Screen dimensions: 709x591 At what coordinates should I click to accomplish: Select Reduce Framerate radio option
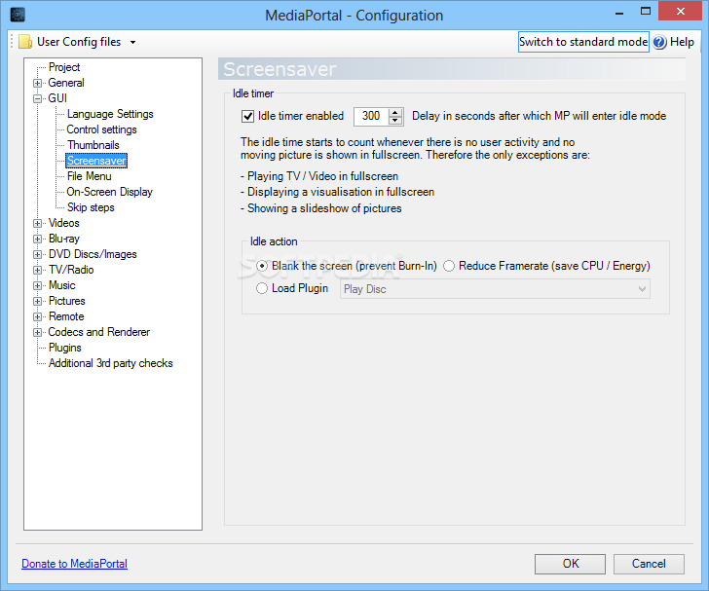(x=449, y=266)
